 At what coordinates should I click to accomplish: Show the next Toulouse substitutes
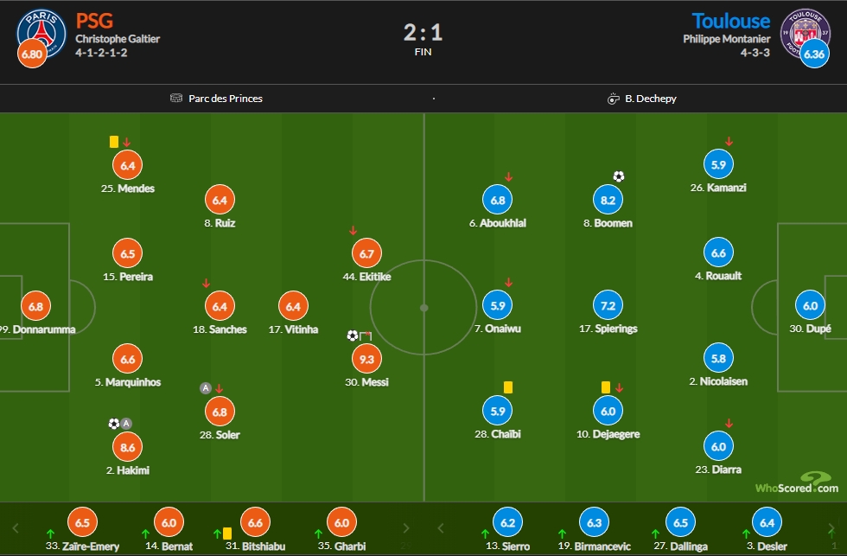831,528
